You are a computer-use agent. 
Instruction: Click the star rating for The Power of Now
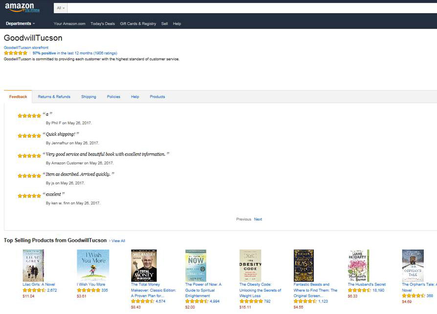(x=197, y=301)
